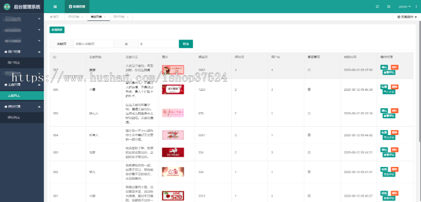Screen dimensions: 421x202
Task: Click the 关键词 keyword input field
Action: (93, 44)
